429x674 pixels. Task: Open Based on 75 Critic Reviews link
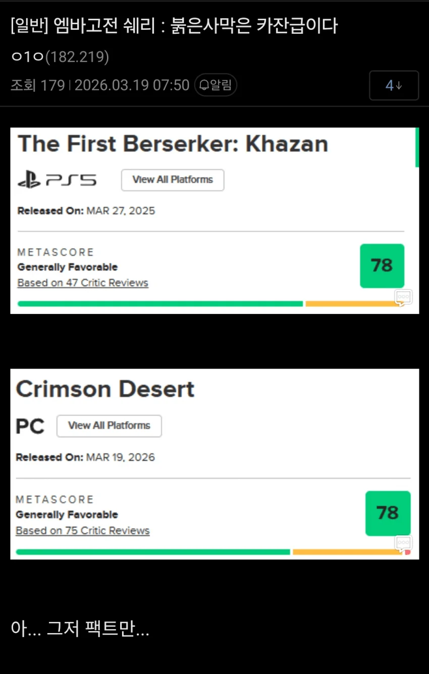click(83, 531)
